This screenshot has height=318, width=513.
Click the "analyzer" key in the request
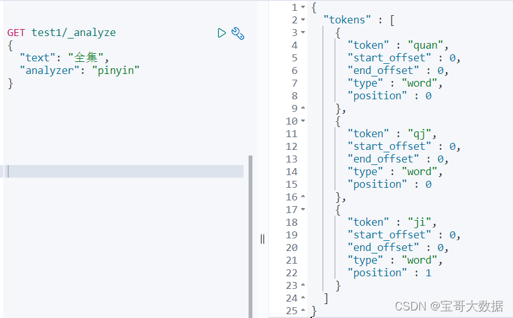click(x=50, y=71)
